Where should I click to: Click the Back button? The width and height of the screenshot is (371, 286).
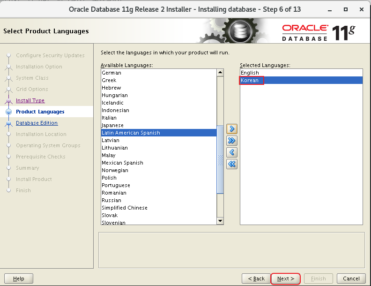(256, 278)
